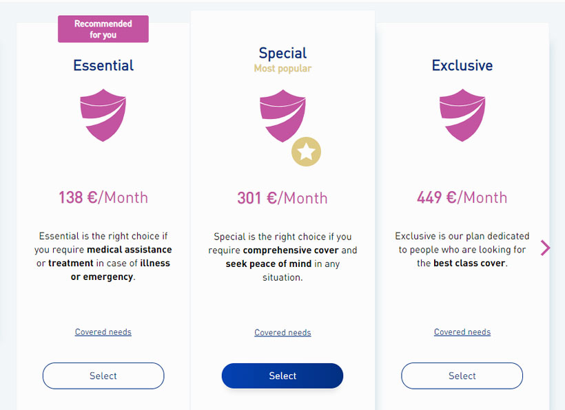Open Covered needs link under Special
The width and height of the screenshot is (565, 410).
(x=282, y=333)
